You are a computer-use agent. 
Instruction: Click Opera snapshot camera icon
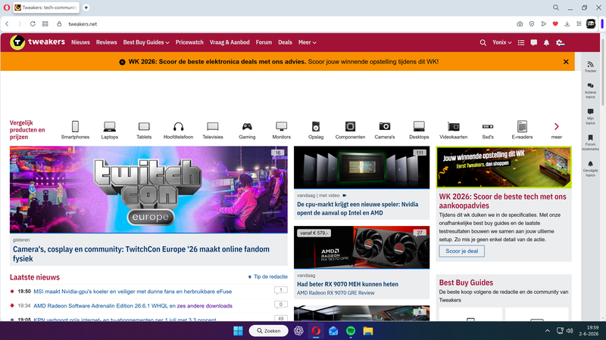click(520, 24)
